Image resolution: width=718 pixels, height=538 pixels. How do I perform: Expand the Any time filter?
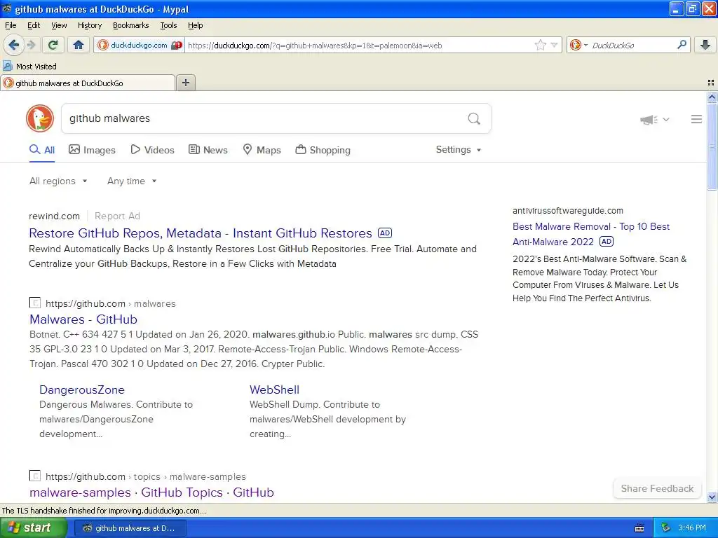(132, 181)
